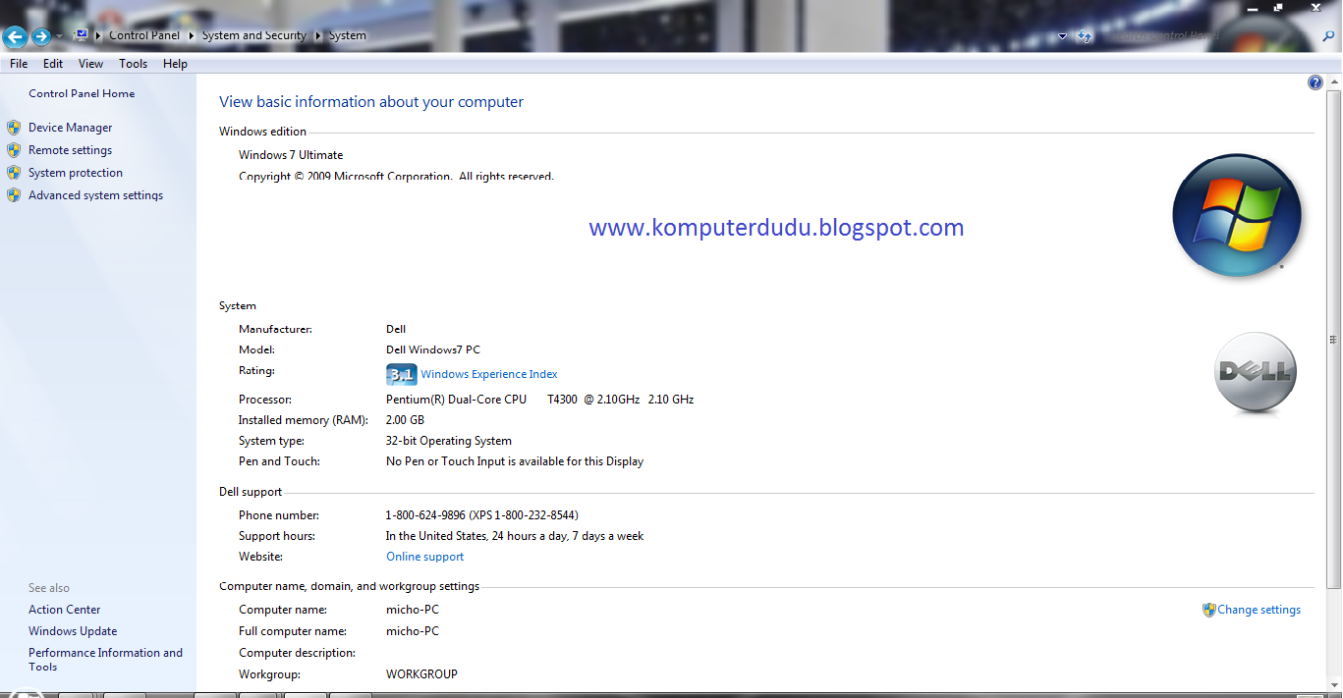Click the computer icon in address bar

pyautogui.click(x=82, y=35)
